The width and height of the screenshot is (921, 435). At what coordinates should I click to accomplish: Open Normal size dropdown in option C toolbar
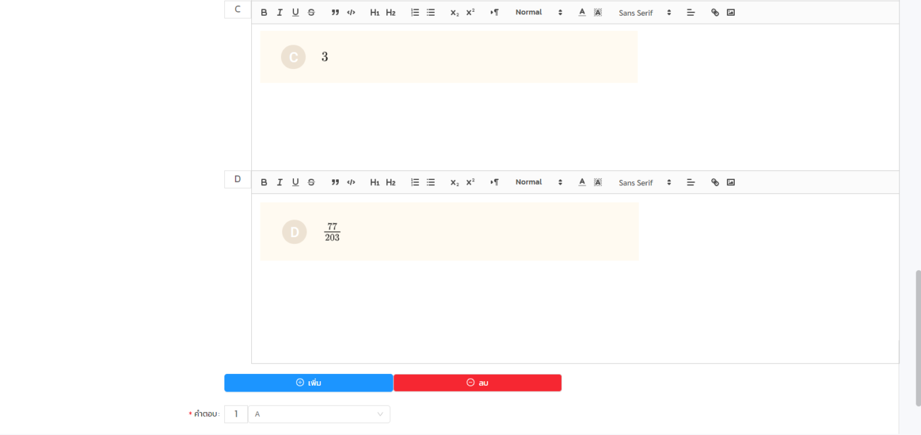[x=539, y=12]
